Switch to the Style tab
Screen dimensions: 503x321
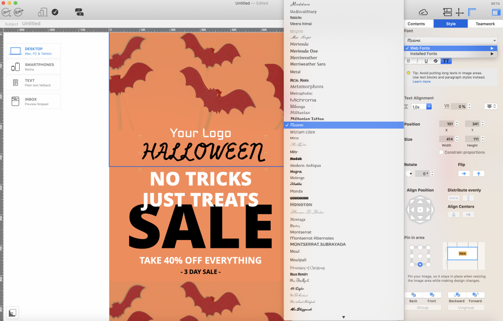pyautogui.click(x=451, y=24)
